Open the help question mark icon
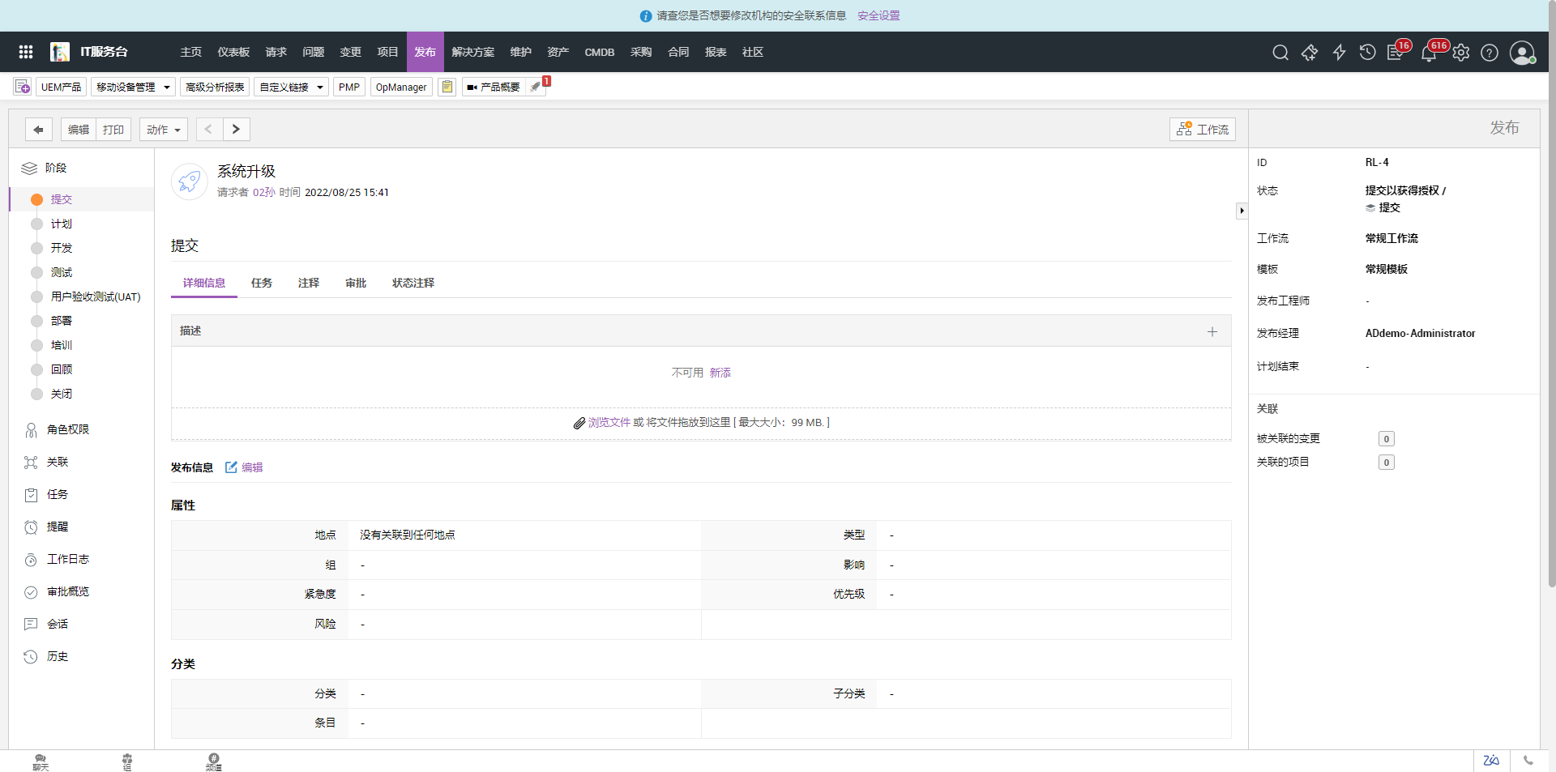Screen dimensions: 1556x772 (x=1490, y=53)
